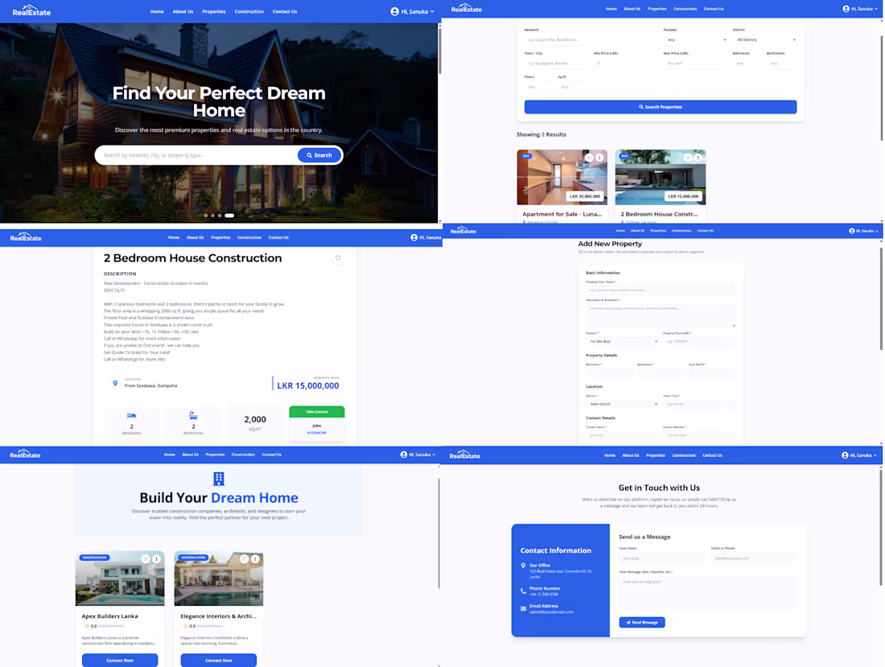Open About Us in the hero page navbar
Viewport: 885px width, 667px height.
point(183,11)
